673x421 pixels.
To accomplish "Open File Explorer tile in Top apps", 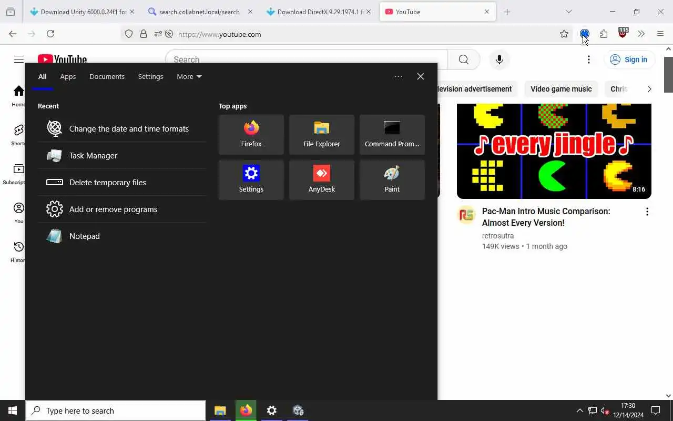I will (322, 135).
